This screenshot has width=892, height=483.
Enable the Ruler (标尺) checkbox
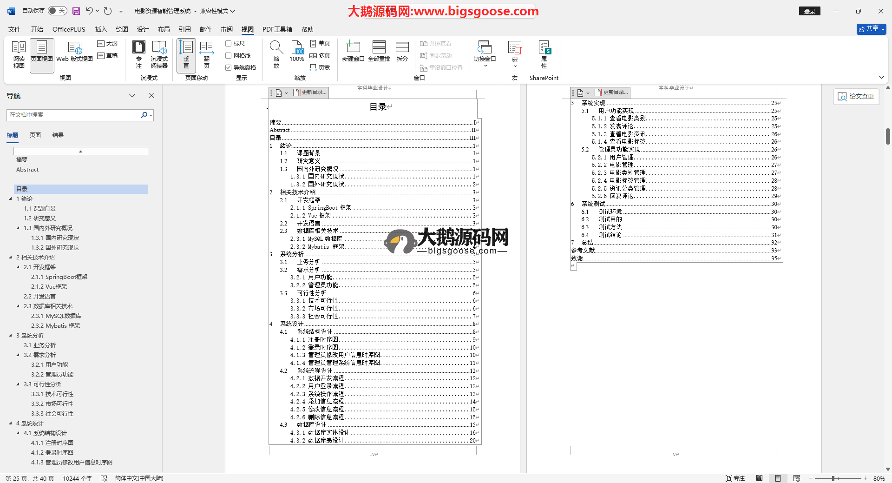(x=229, y=44)
